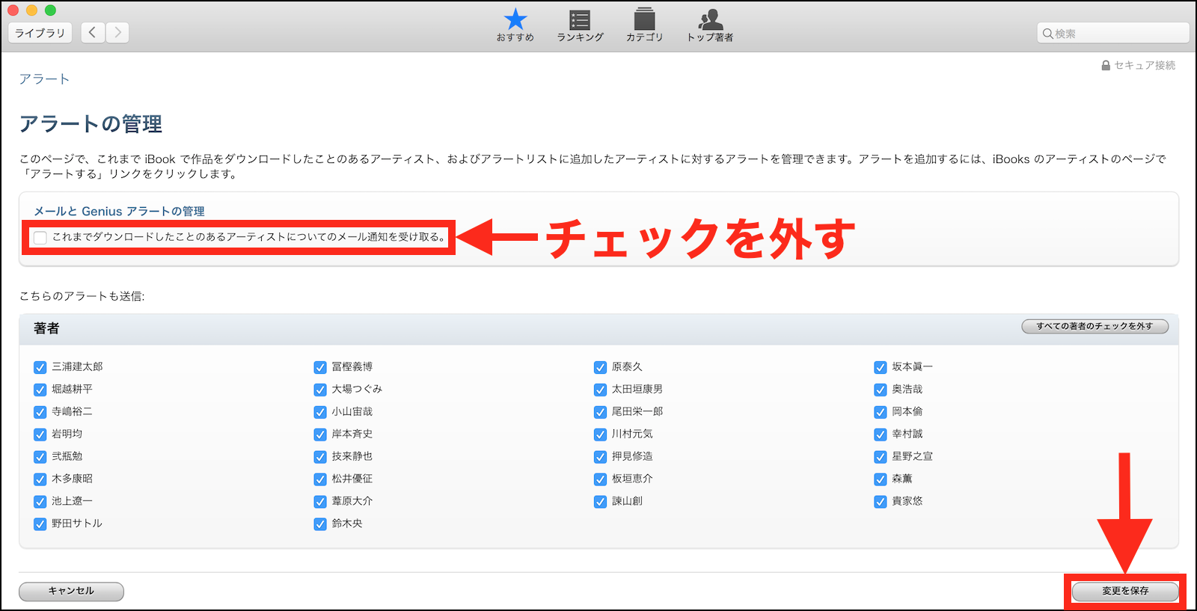
Task: Click the 変更を保存 button
Action: [x=1125, y=592]
